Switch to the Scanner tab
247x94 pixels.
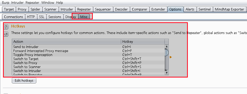pyautogui.click(x=50, y=9)
